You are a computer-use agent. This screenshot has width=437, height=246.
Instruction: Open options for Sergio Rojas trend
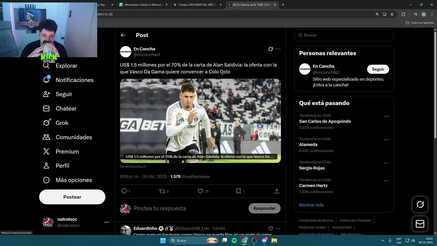[386, 163]
